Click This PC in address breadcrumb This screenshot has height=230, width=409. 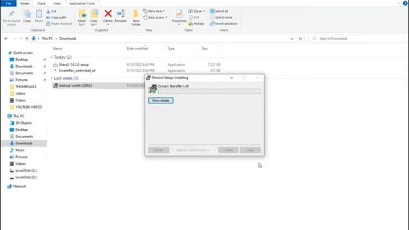tap(47, 38)
